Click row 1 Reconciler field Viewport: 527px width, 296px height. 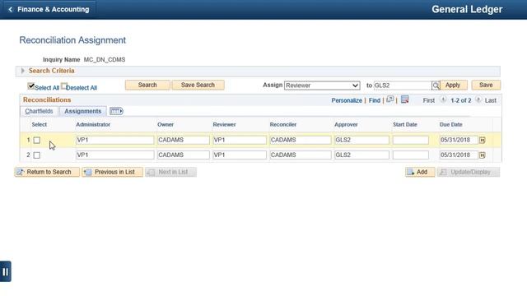pos(301,140)
